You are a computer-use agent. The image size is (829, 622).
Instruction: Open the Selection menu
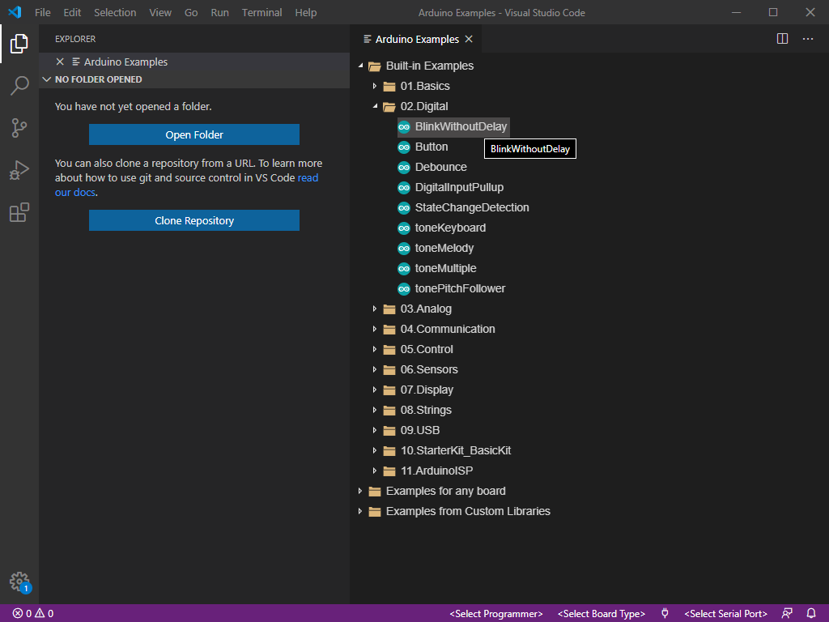115,12
